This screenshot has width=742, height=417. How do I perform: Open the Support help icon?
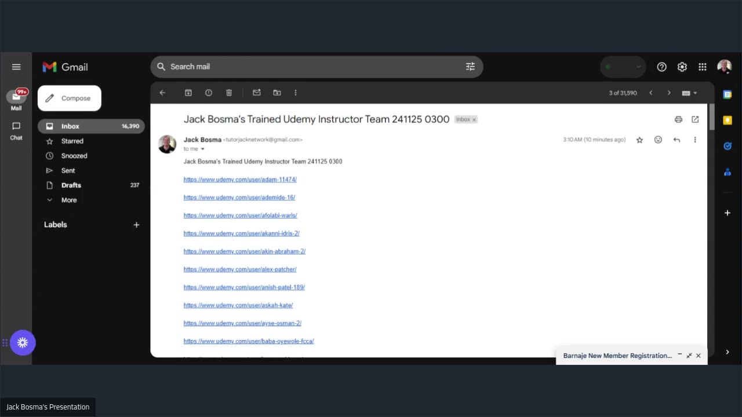tap(661, 67)
